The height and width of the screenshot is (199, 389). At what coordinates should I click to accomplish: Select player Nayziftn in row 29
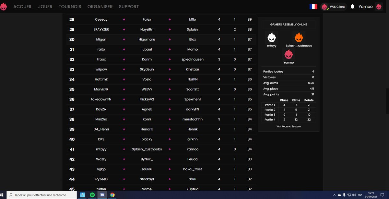click(x=147, y=29)
